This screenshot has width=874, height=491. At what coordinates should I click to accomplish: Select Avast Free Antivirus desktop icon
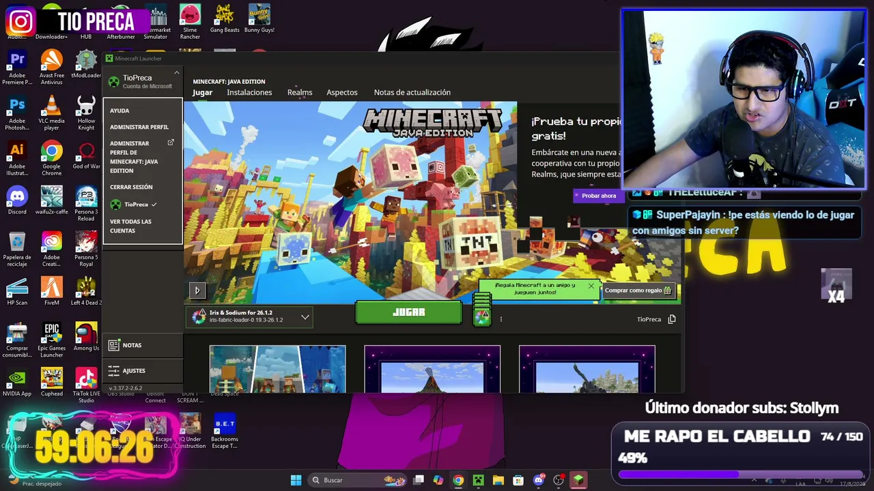(51, 68)
